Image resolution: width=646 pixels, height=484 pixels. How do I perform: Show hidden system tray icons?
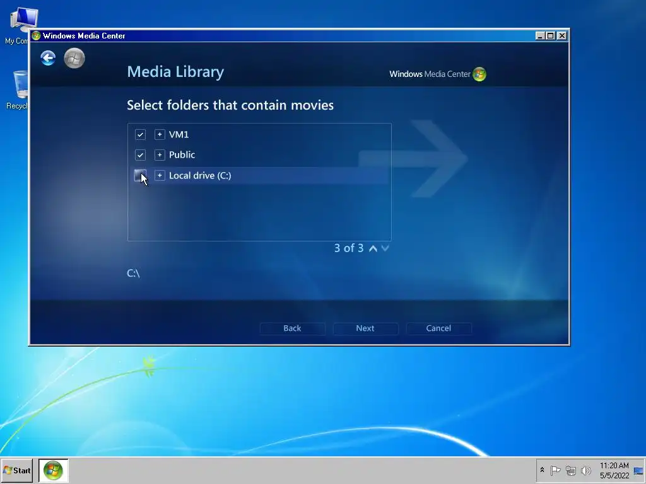tap(542, 470)
